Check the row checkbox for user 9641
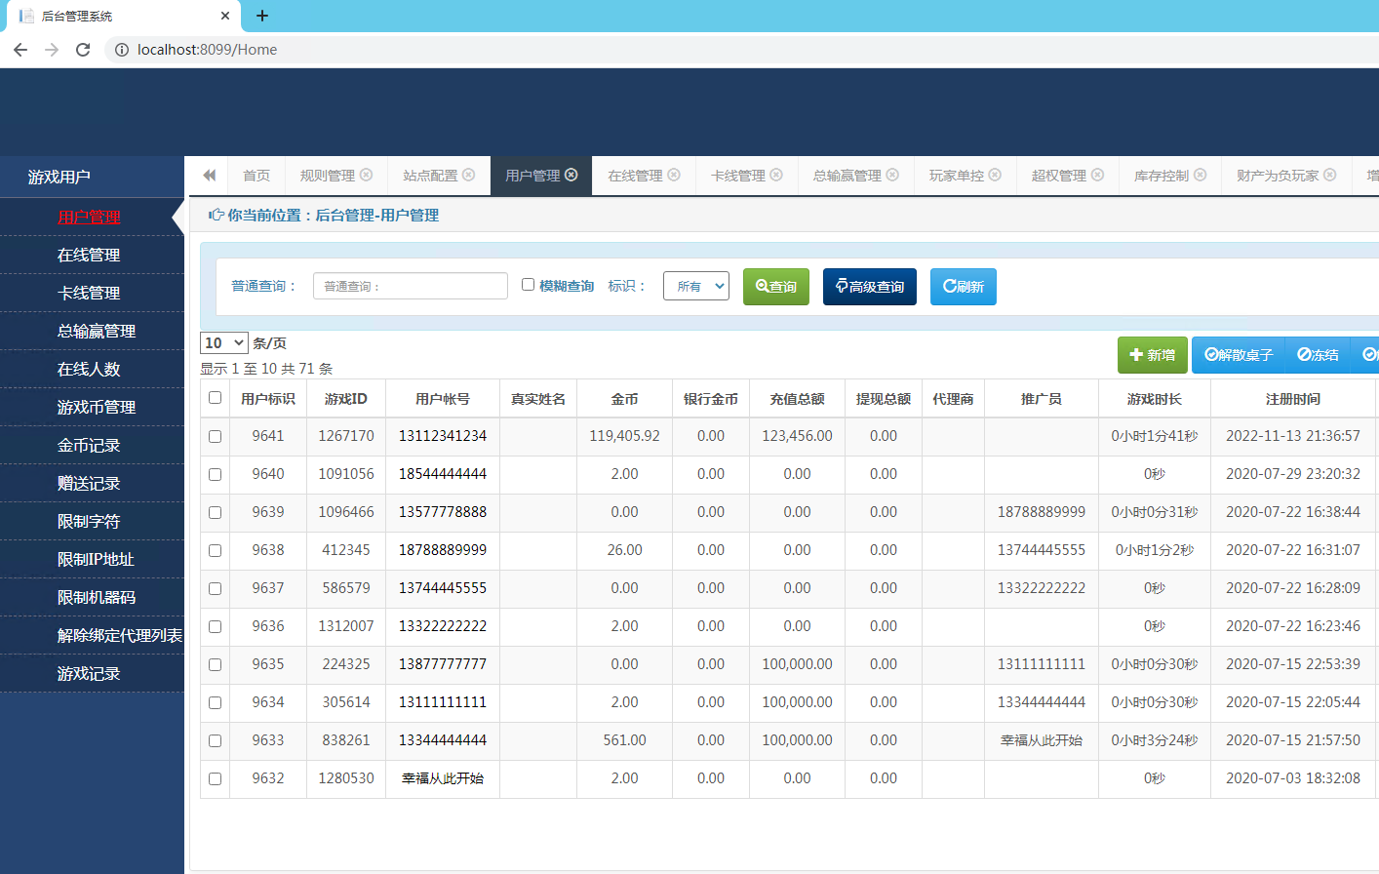1379x874 pixels. 216,437
